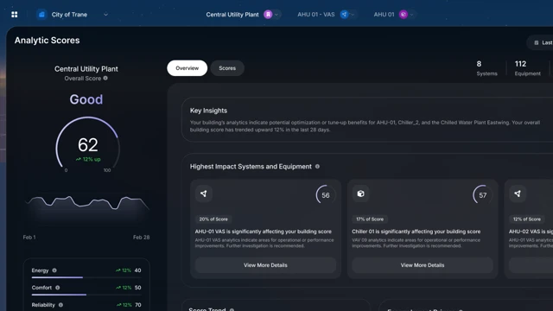
Task: Click the Key Insights heading
Action: click(208, 111)
